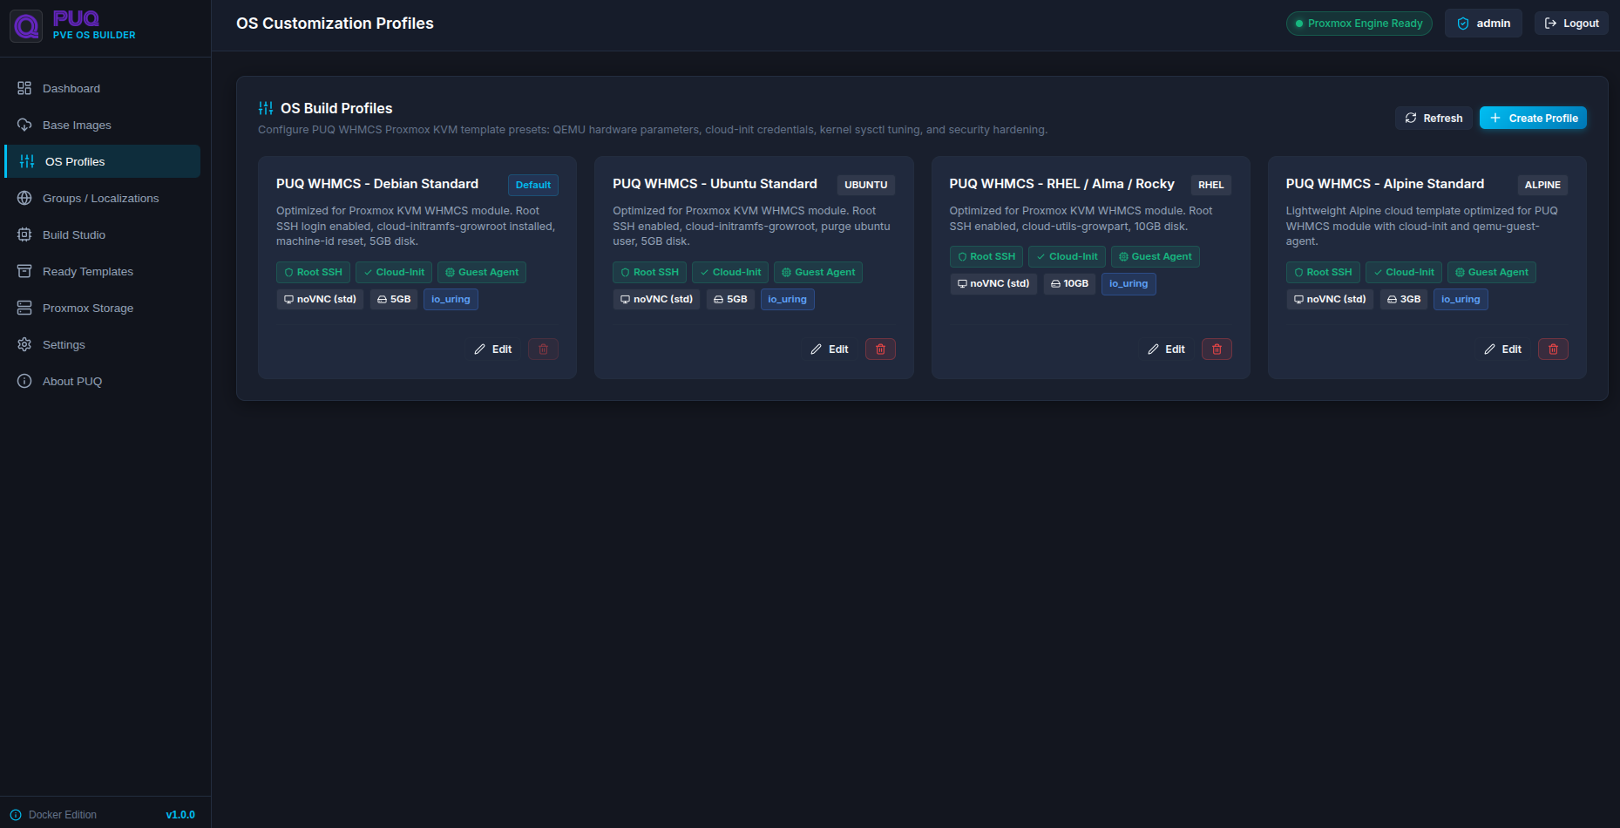Click the Proxmox Engine Ready status badge
This screenshot has height=828, width=1620.
point(1359,24)
